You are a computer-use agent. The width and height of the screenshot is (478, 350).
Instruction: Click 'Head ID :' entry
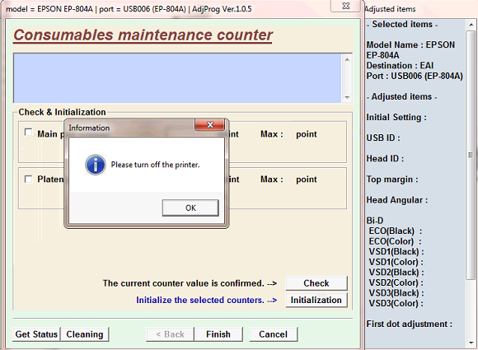[x=385, y=159]
